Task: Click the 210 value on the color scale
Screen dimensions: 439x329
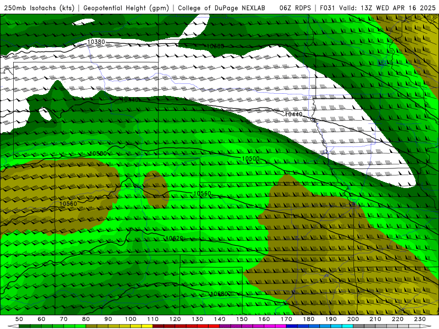Action: click(375, 319)
